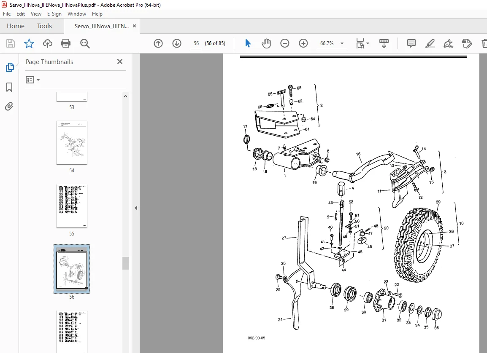Switch to the Tools tab
Screen dimensions: 487x353
pos(44,26)
